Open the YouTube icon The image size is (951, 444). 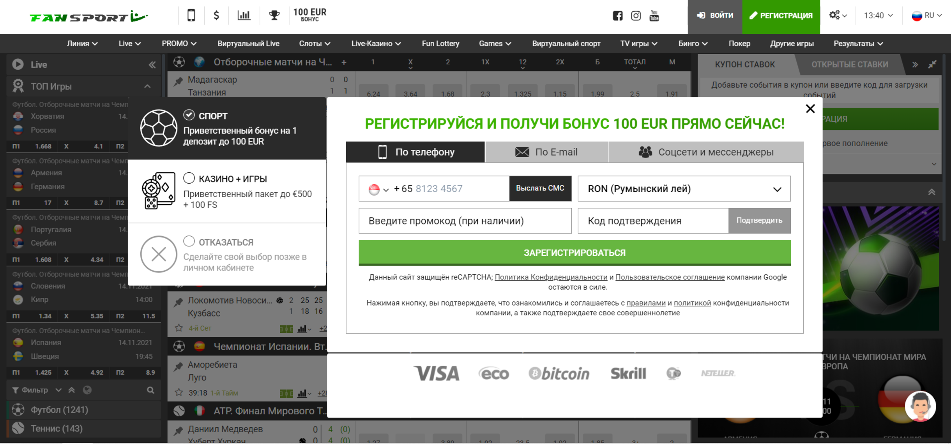(x=654, y=16)
